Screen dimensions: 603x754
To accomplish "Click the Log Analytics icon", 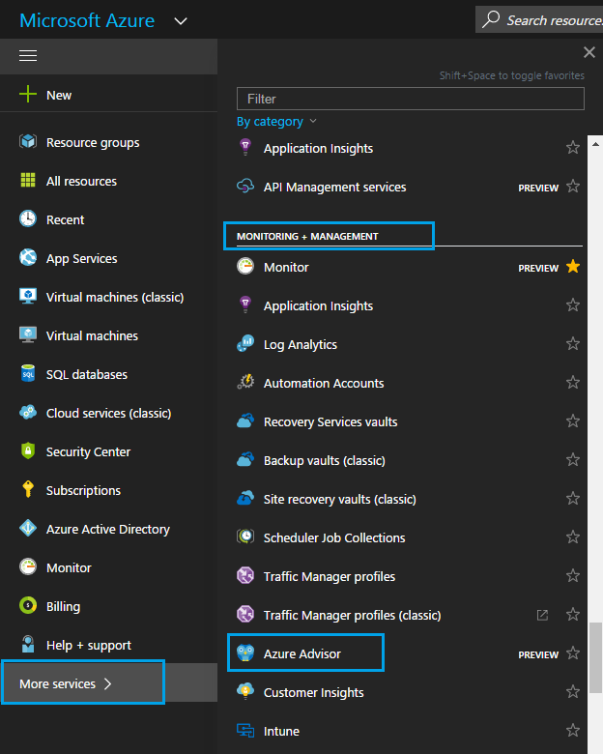I will tap(245, 345).
